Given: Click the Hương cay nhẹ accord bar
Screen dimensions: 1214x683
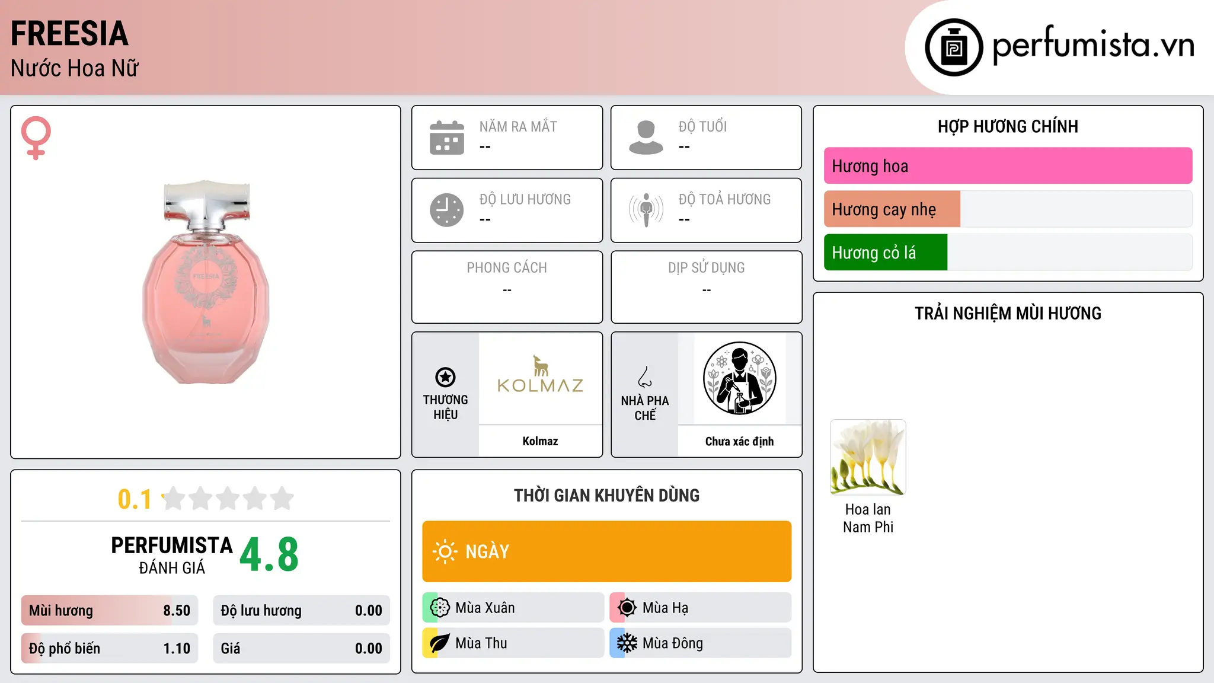Looking at the screenshot, I should click(x=1008, y=209).
